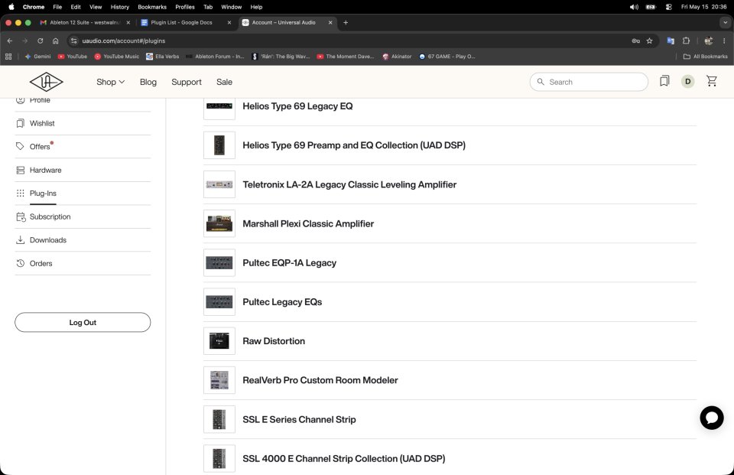
Task: Open the Orders section
Action: [x=41, y=263]
